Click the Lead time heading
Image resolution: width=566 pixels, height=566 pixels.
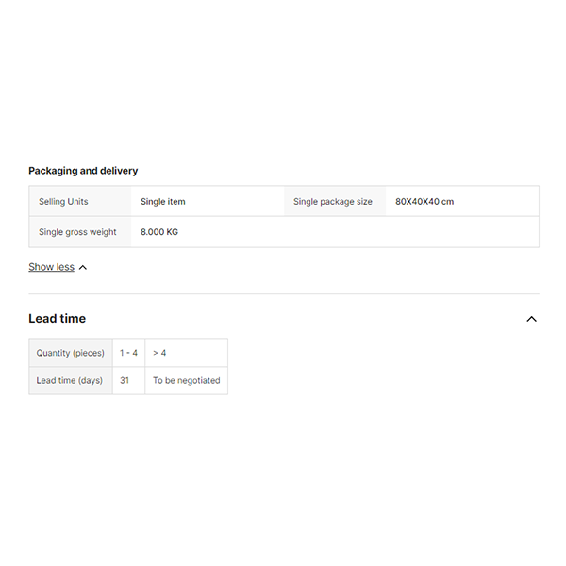[x=57, y=319]
